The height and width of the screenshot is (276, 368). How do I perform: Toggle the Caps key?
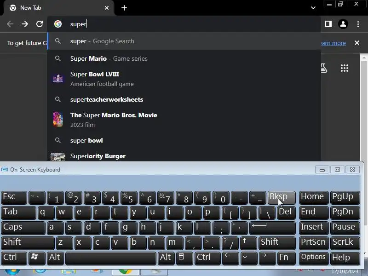(23, 228)
